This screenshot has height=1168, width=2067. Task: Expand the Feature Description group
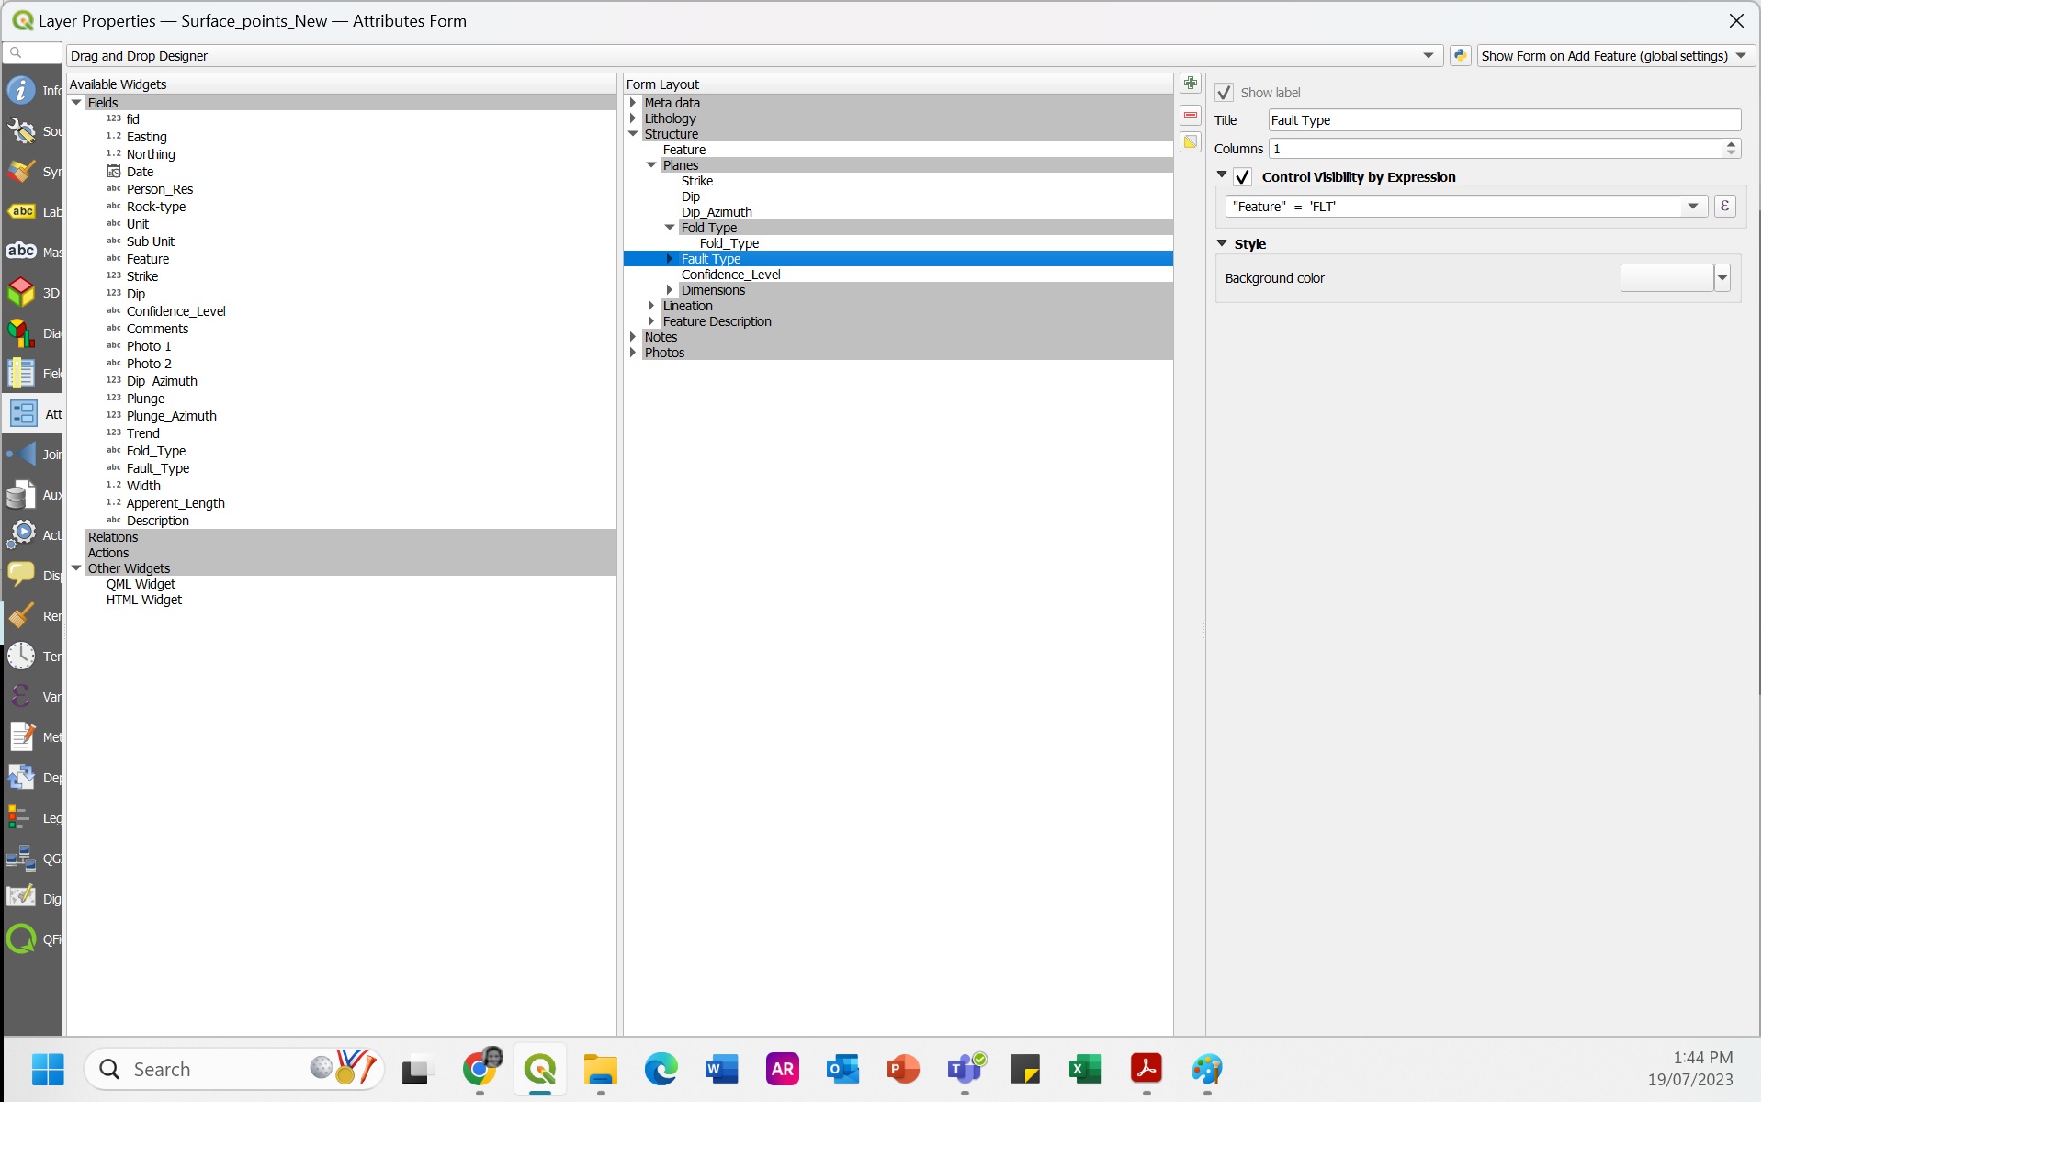[x=651, y=321]
